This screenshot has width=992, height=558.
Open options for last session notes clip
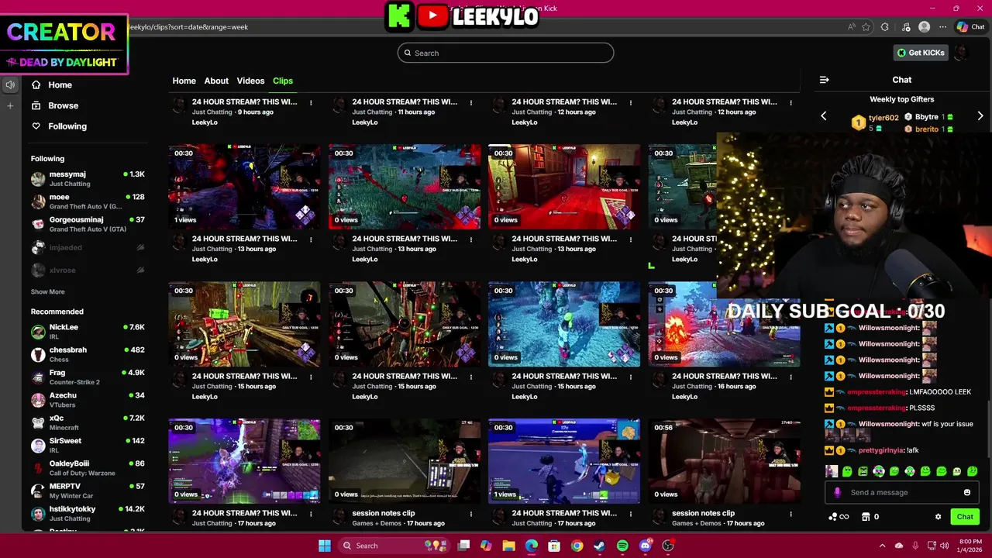point(791,514)
